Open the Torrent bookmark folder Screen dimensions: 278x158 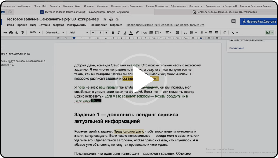(x=55, y=6)
